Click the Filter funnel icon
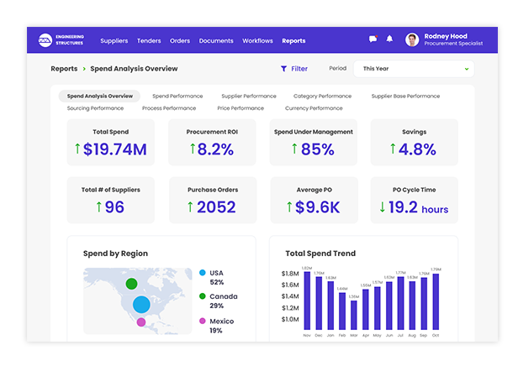 click(283, 69)
